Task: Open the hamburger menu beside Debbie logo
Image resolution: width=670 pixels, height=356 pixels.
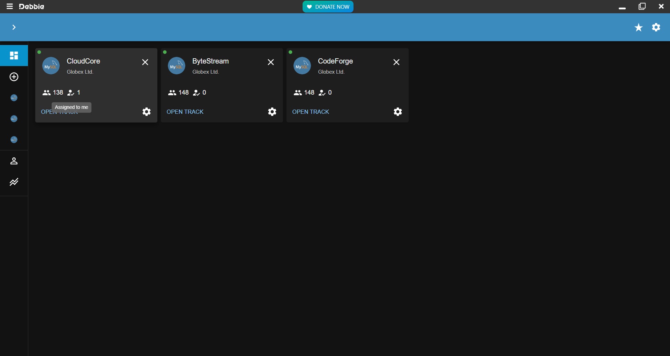Action: coord(9,7)
